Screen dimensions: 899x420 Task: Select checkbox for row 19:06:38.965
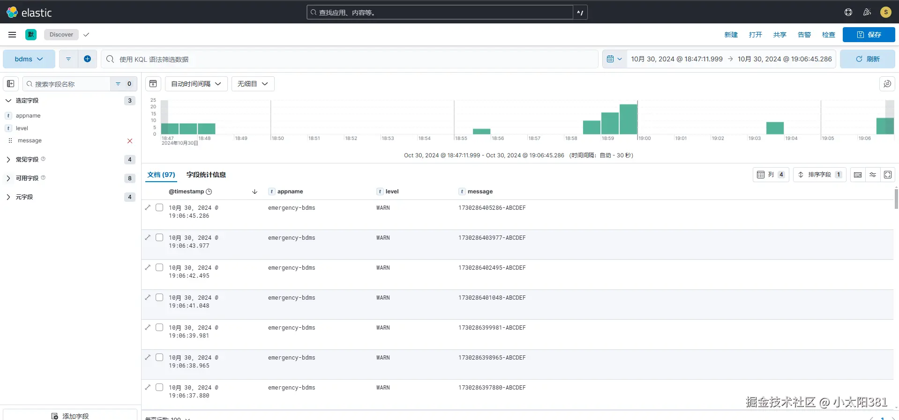tap(159, 357)
